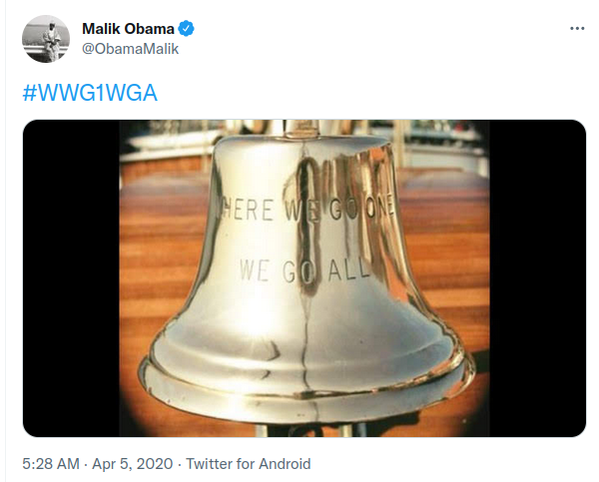Click the bell's top mounting hook
Viewport: 599px width, 482px height.
click(301, 129)
